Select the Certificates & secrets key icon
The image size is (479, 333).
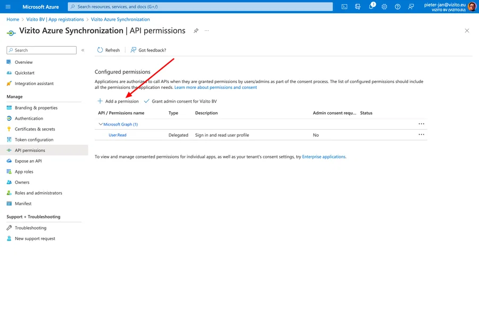click(x=10, y=129)
